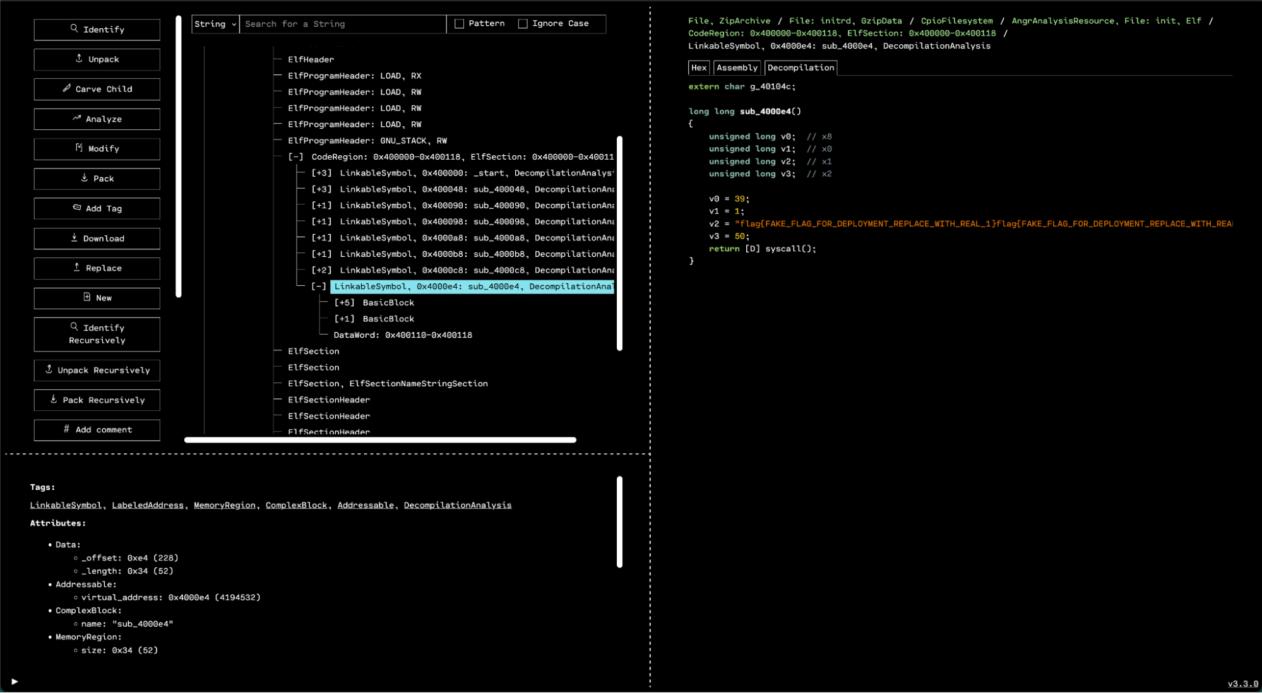Open the LinkableSymbol tag link
Screen dimensions: 1262x693
[66, 505]
